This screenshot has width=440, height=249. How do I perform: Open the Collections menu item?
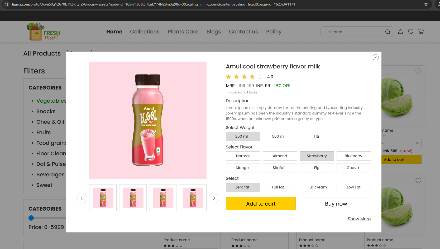click(145, 32)
